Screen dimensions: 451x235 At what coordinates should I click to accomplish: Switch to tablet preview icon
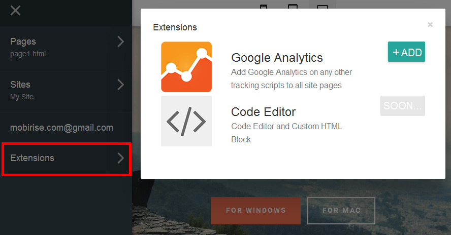coord(293,6)
